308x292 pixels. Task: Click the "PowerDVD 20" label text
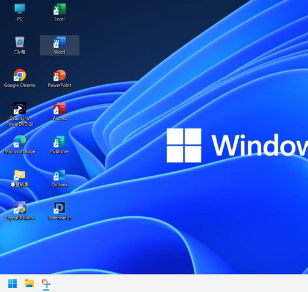click(x=20, y=124)
